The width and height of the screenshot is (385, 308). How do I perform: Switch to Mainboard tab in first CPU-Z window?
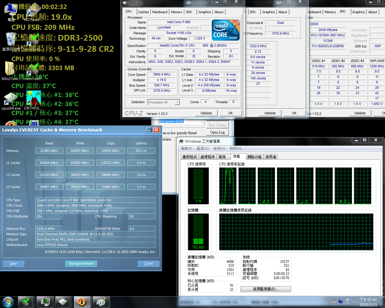[x=160, y=12]
